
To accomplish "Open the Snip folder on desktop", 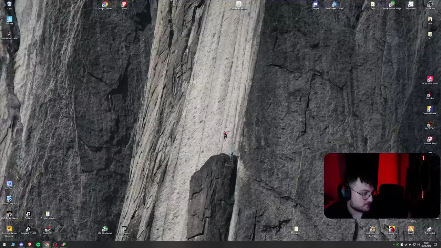I will [x=372, y=6].
